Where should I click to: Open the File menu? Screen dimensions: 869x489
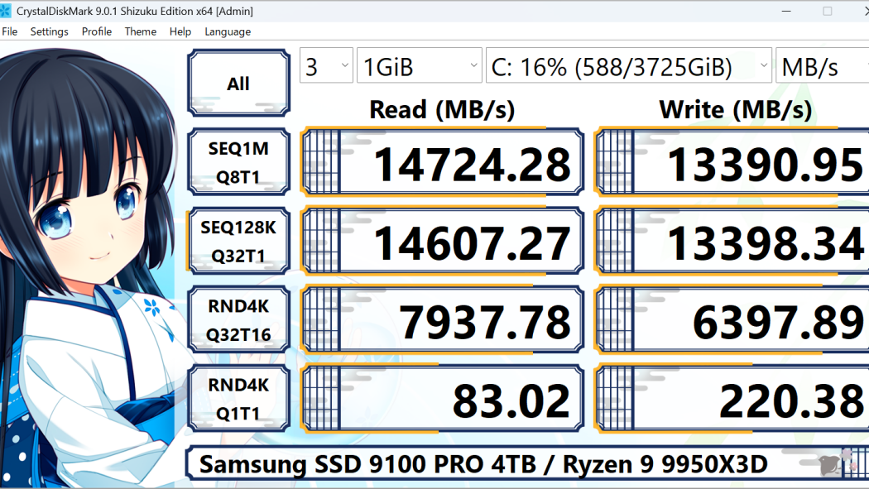point(9,31)
